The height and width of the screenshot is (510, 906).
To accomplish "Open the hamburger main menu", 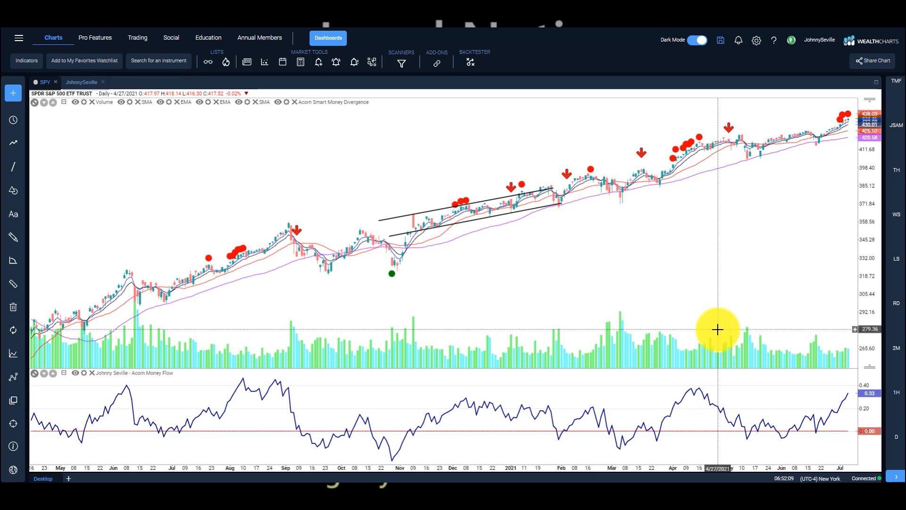I will (19, 38).
